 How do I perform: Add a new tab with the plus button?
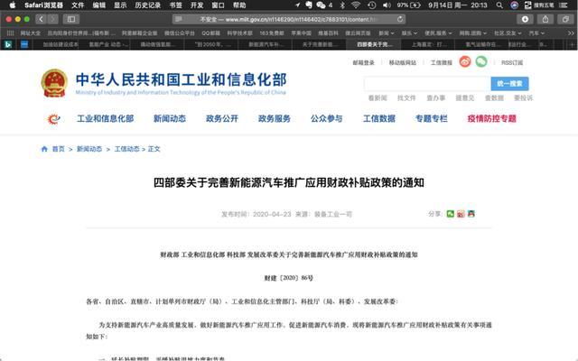click(x=572, y=44)
